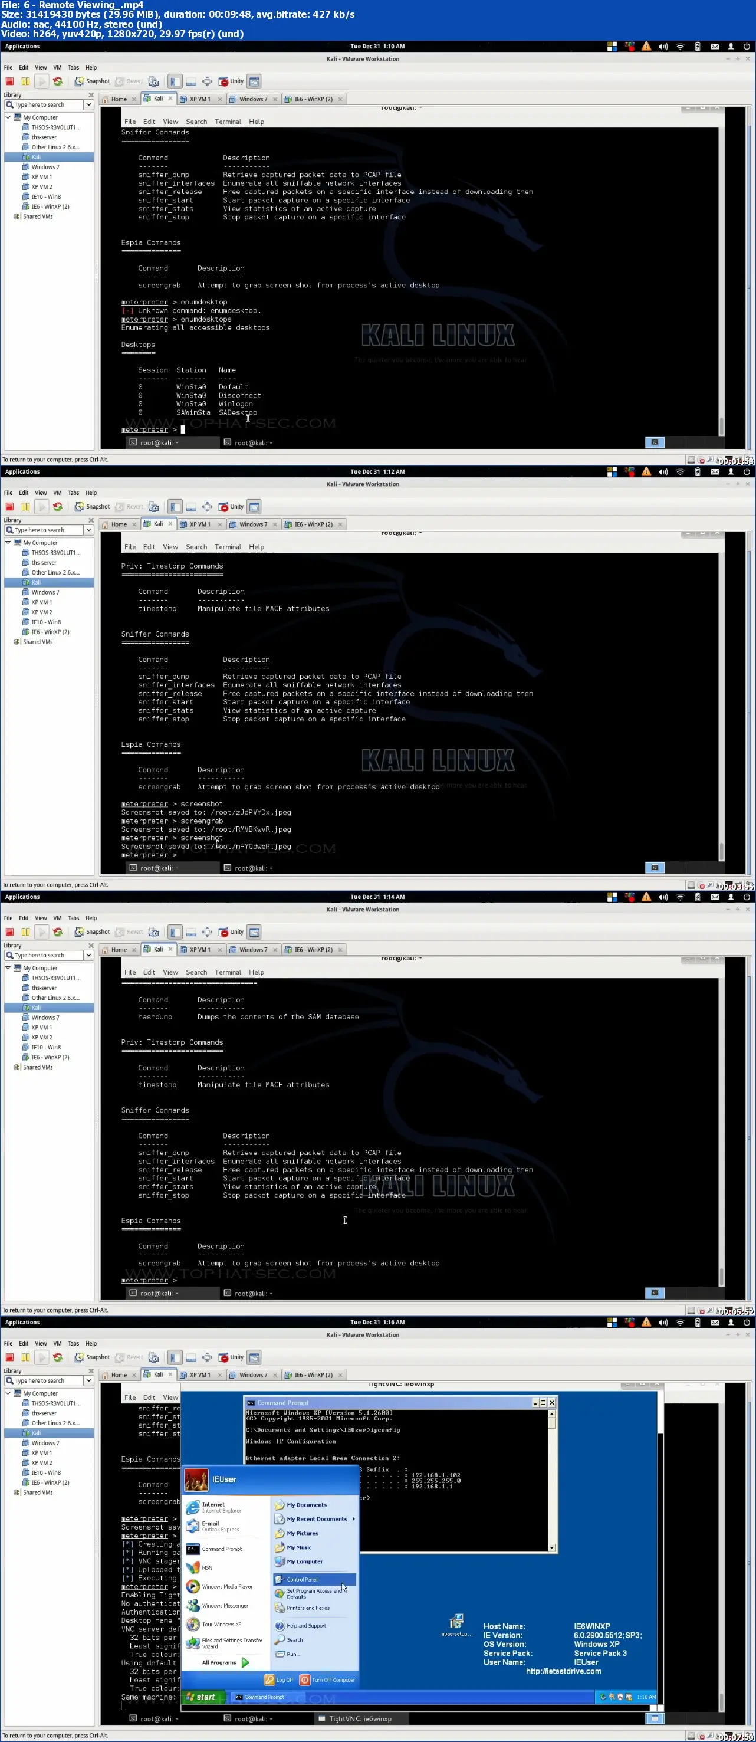Expand All Programs green arrow
The image size is (756, 1742).
coord(245,1663)
